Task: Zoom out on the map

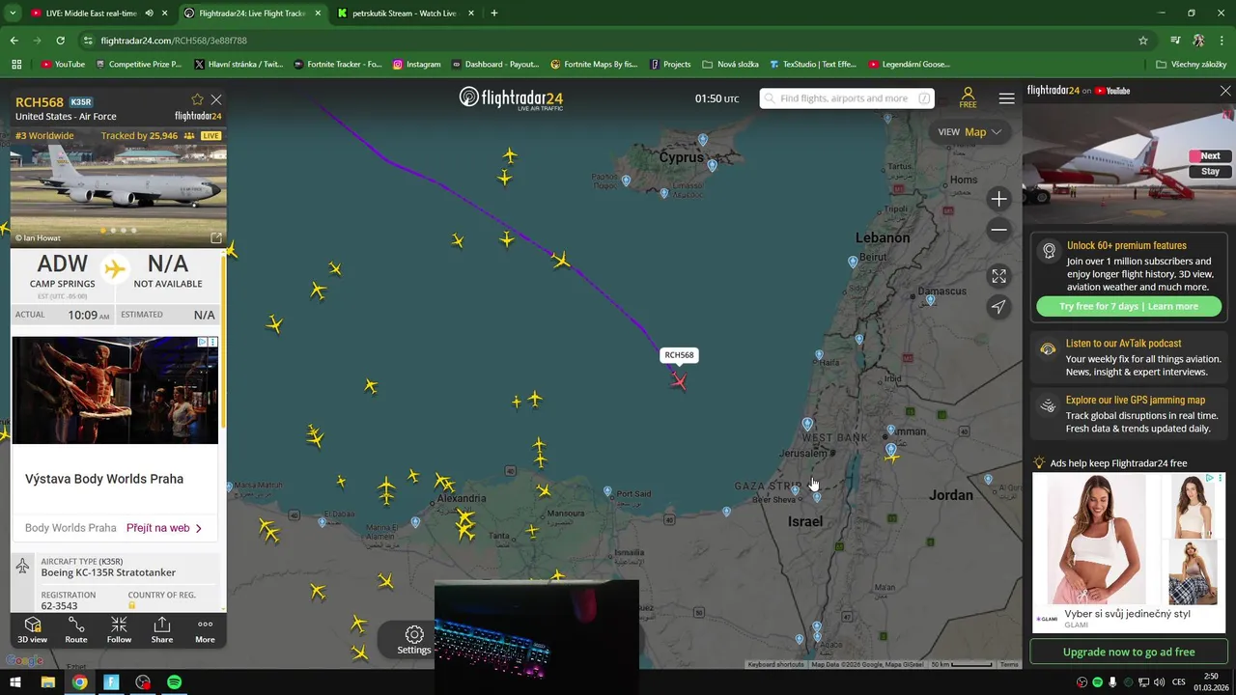Action: (x=999, y=230)
